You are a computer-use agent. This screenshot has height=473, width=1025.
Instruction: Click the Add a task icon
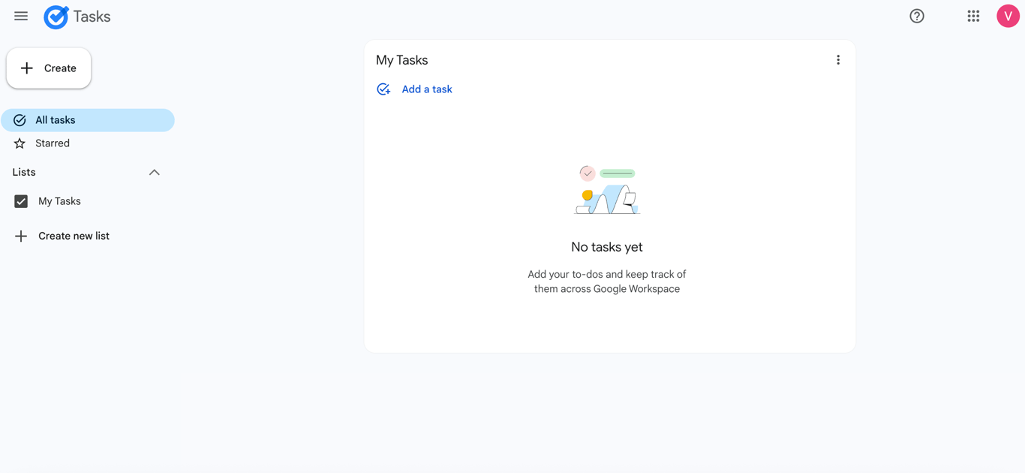pyautogui.click(x=383, y=89)
